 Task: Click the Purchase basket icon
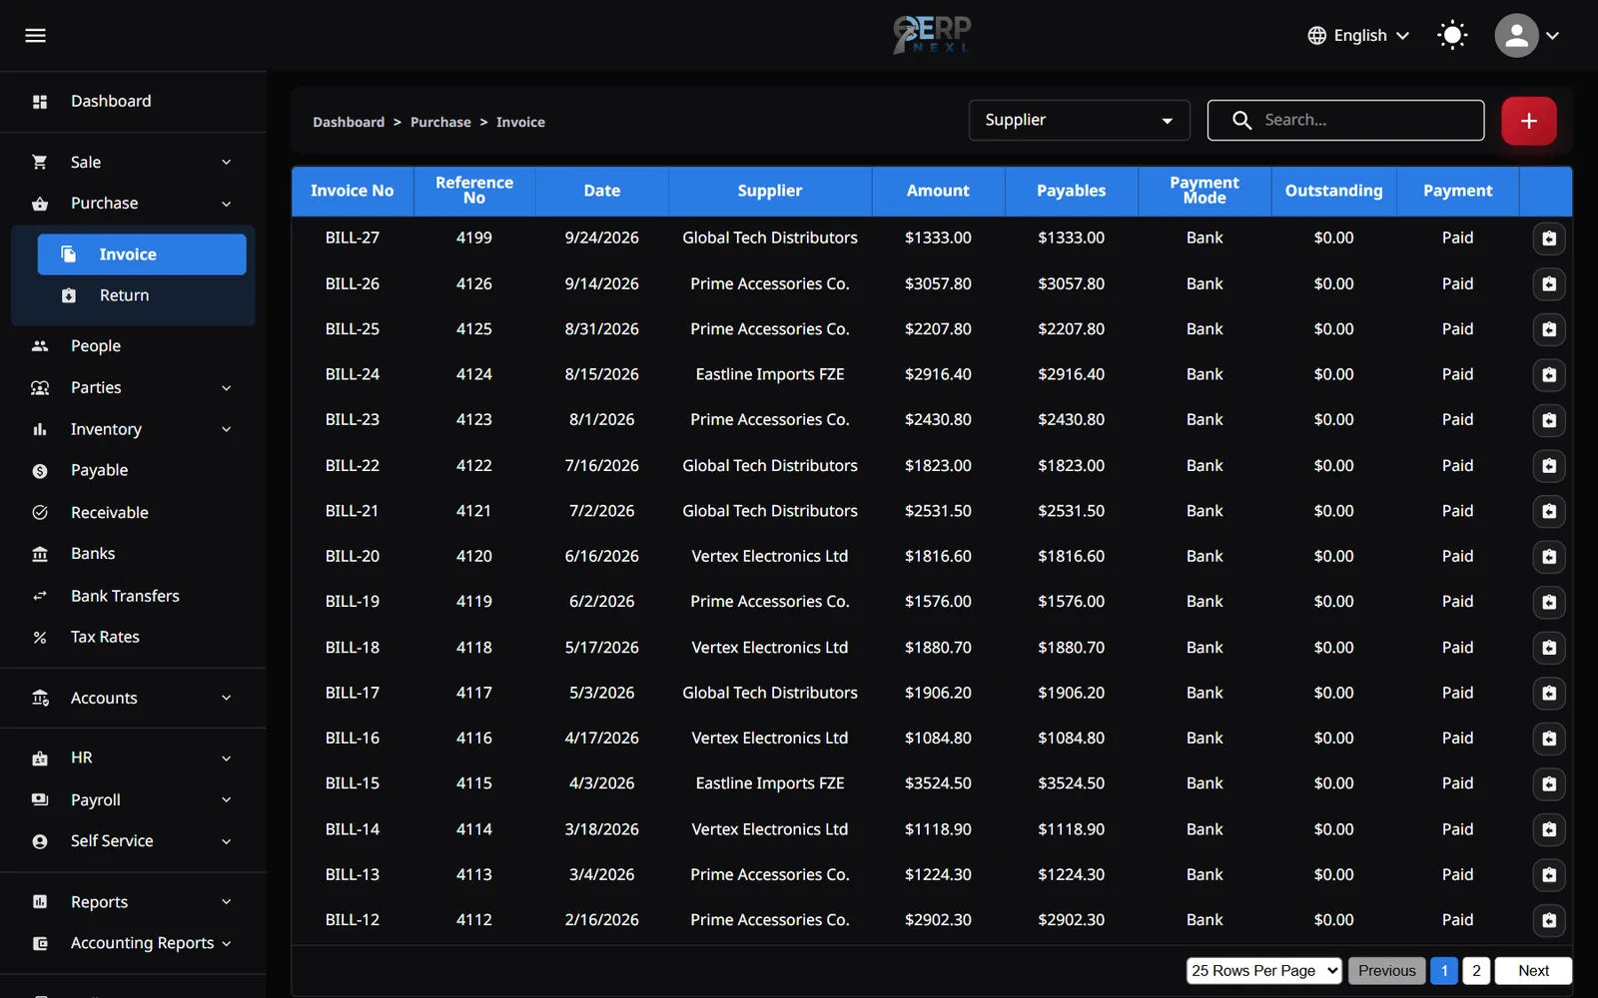40,204
